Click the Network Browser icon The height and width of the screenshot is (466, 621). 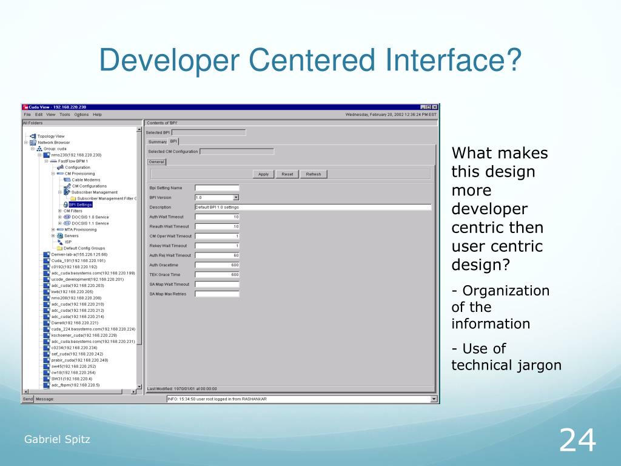[33, 143]
